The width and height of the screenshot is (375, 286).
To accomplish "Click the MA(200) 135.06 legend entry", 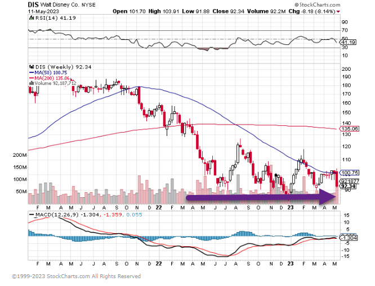I will point(49,78).
